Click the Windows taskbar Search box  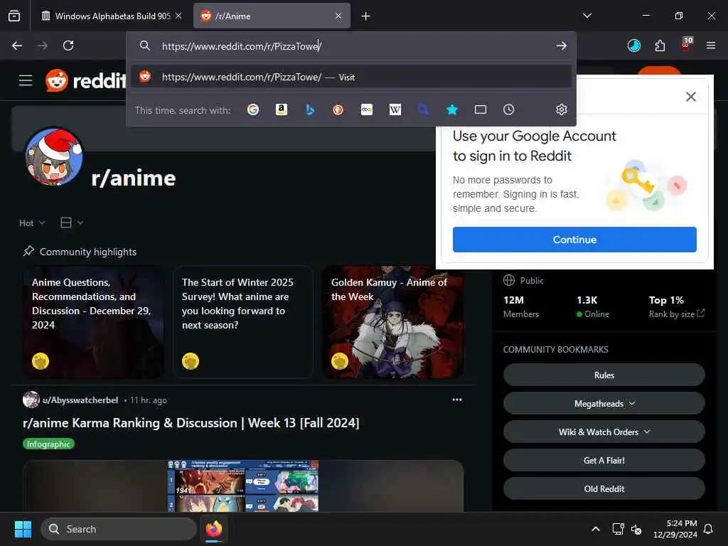(119, 529)
